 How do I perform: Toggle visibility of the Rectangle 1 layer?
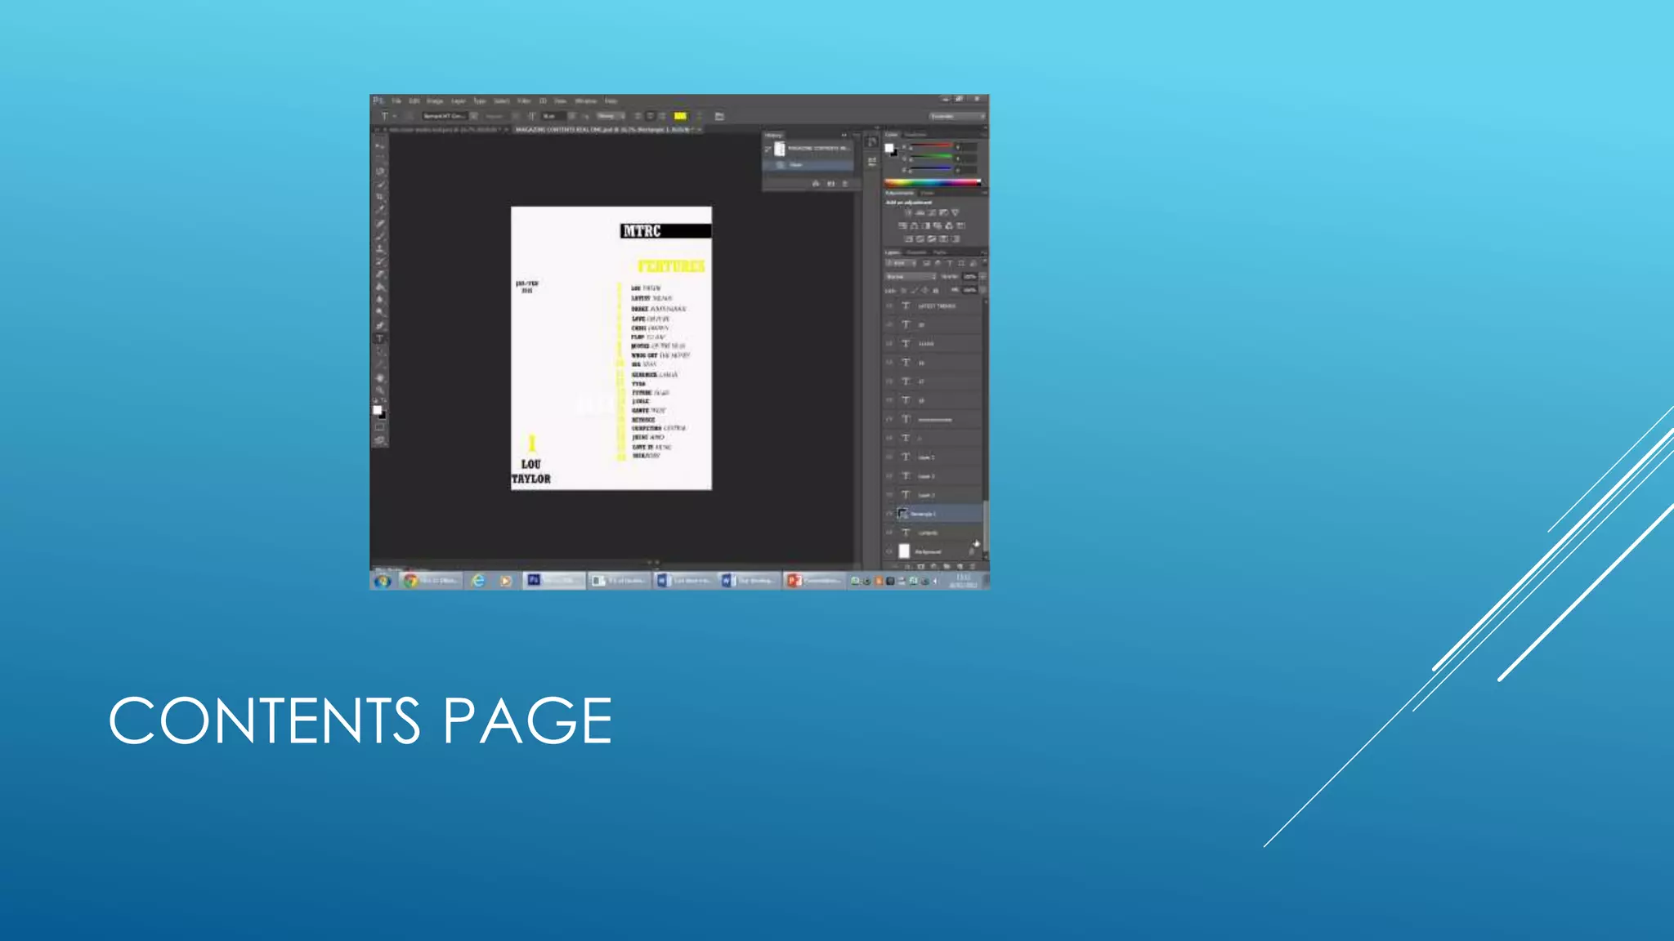(890, 514)
